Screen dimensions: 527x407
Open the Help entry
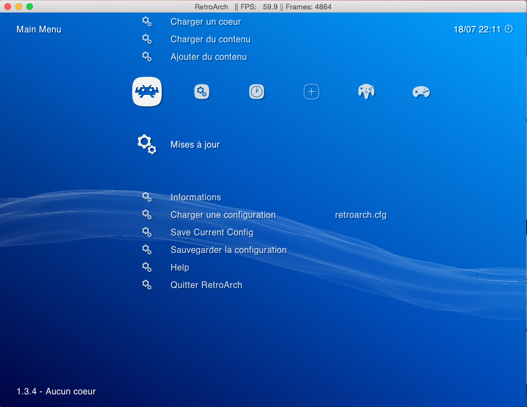180,268
